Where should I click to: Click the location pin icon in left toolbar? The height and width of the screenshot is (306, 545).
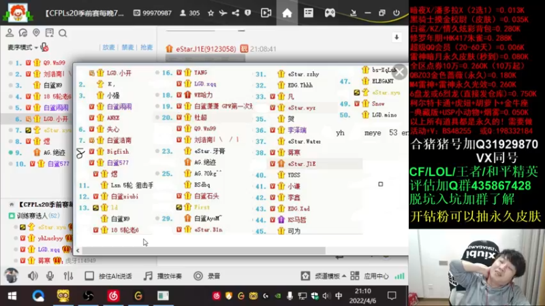(x=36, y=33)
